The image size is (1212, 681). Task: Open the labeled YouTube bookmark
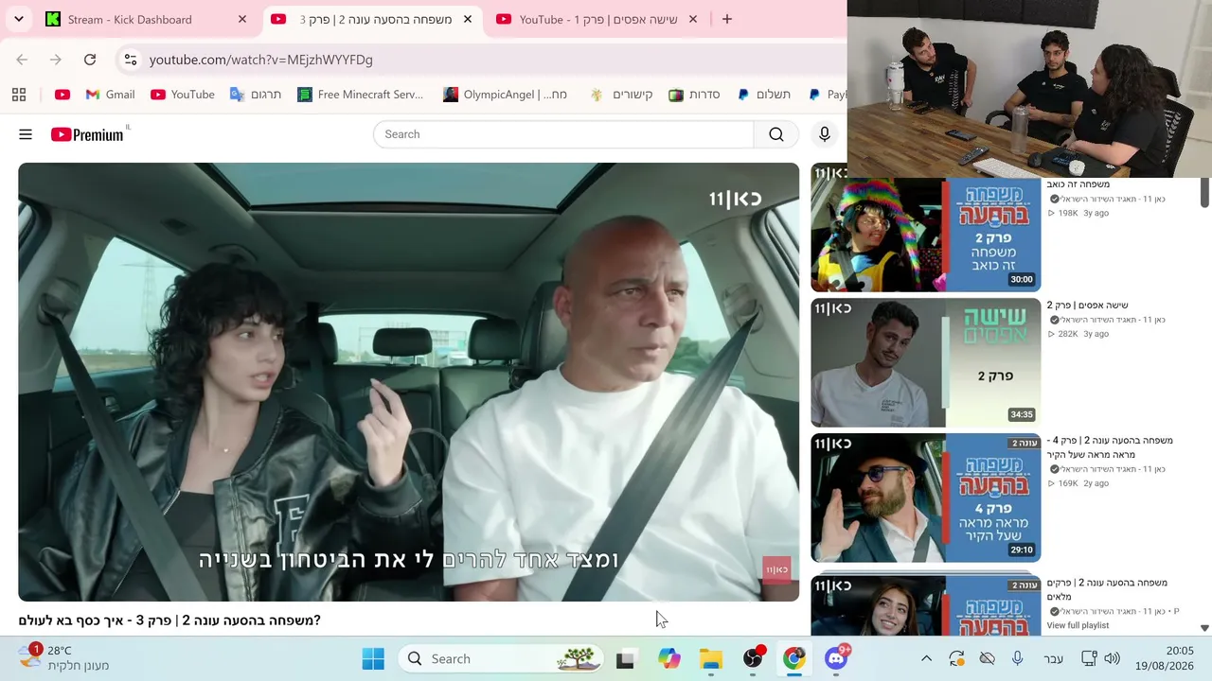click(x=183, y=95)
